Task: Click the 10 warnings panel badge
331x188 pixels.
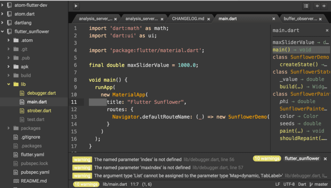Action: (267, 159)
